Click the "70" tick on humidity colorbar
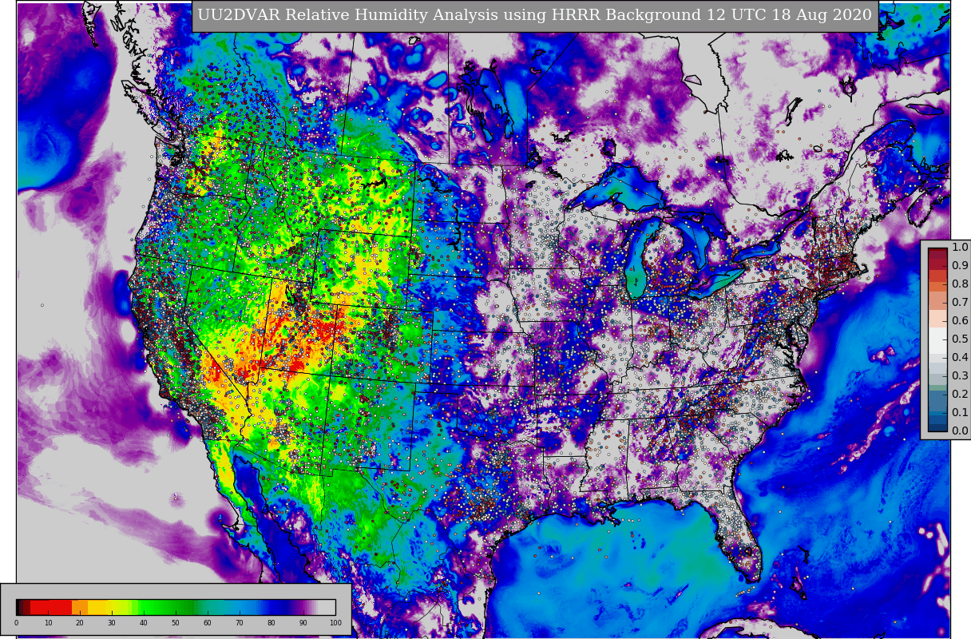 (x=240, y=623)
